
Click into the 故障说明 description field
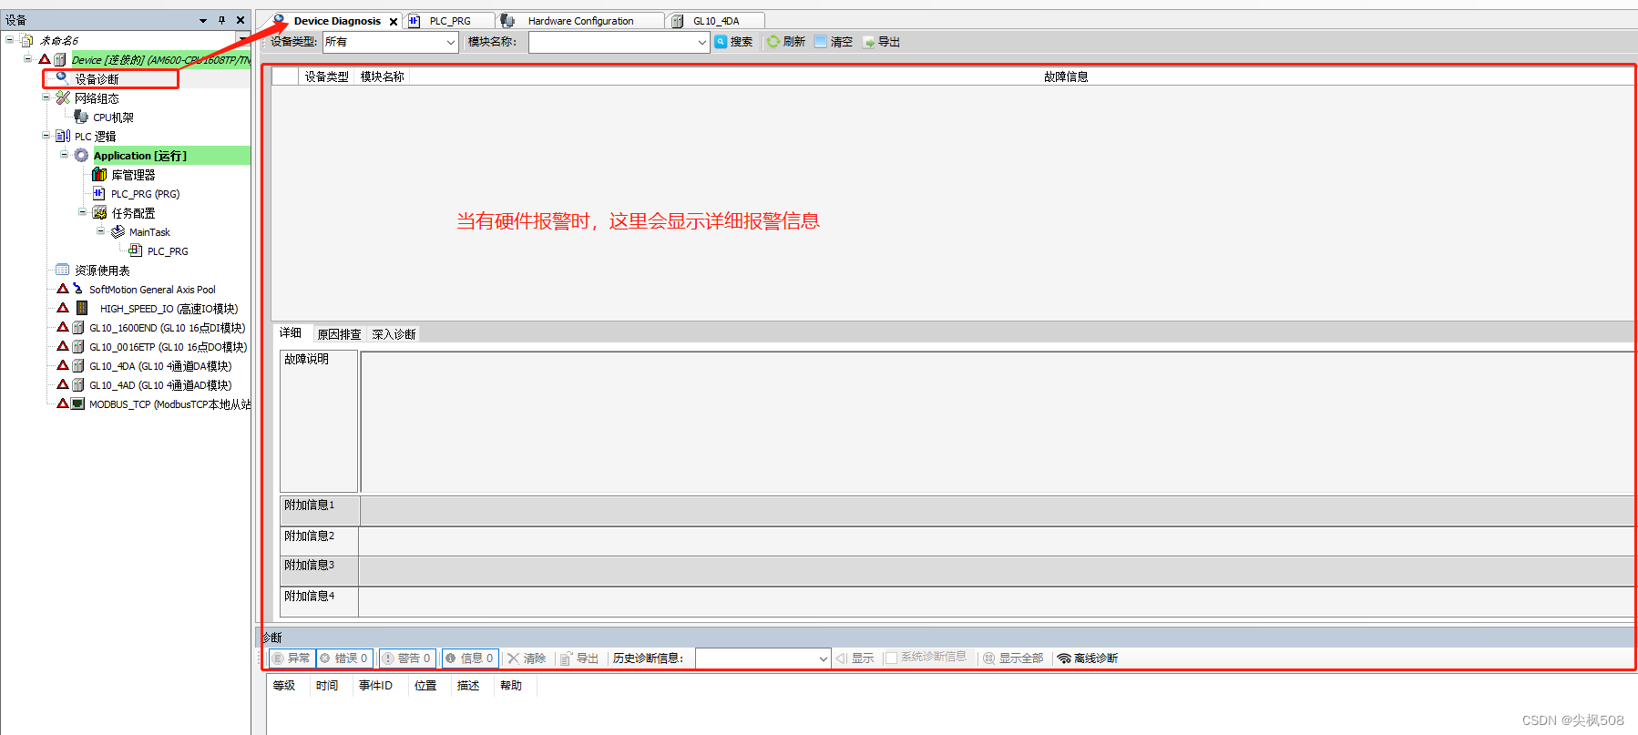pyautogui.click(x=998, y=422)
